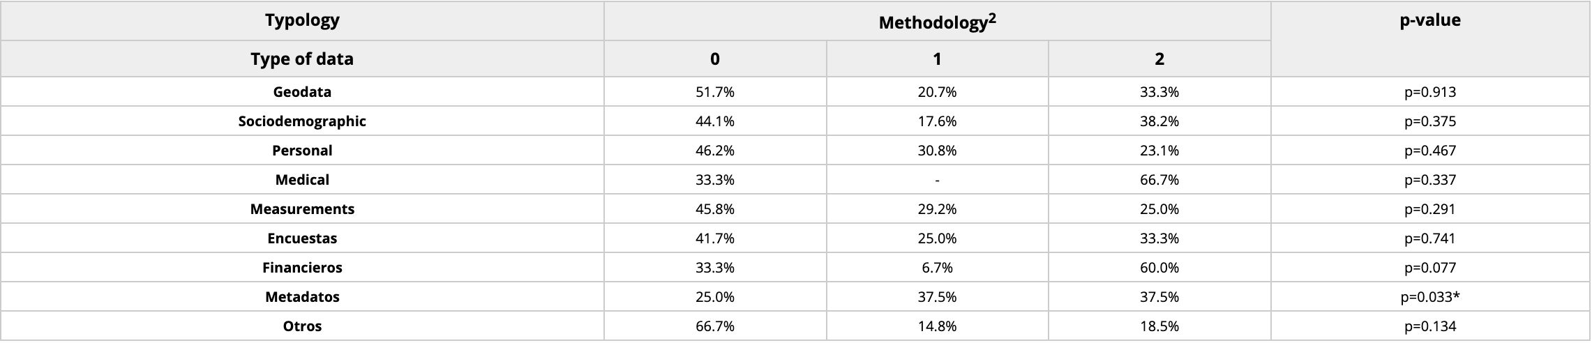Click the methodology column 2 header
1592x343 pixels.
(1159, 59)
